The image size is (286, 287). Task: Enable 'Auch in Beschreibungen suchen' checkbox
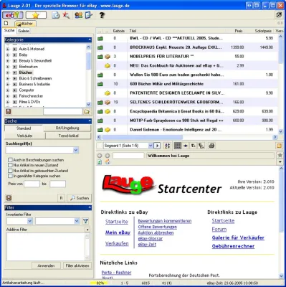(x=10, y=160)
